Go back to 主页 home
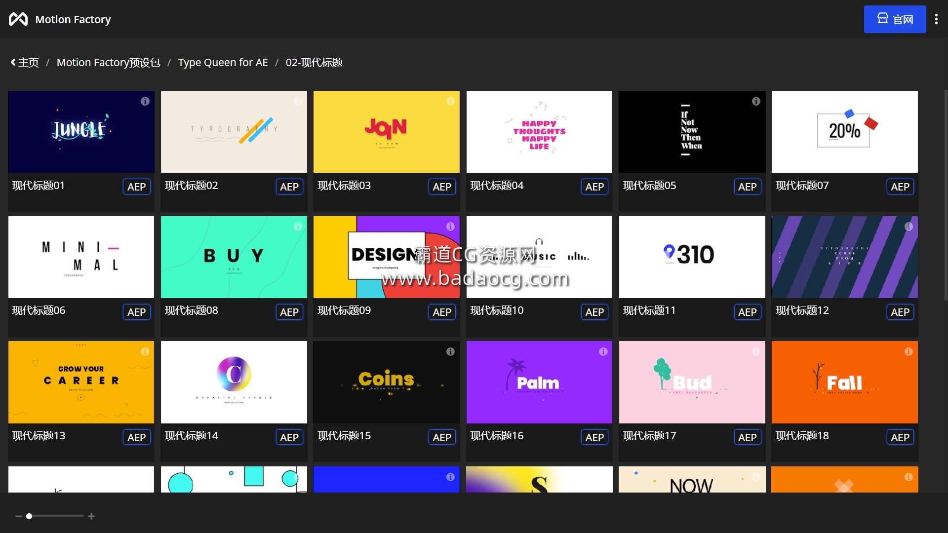The height and width of the screenshot is (533, 948). click(25, 63)
